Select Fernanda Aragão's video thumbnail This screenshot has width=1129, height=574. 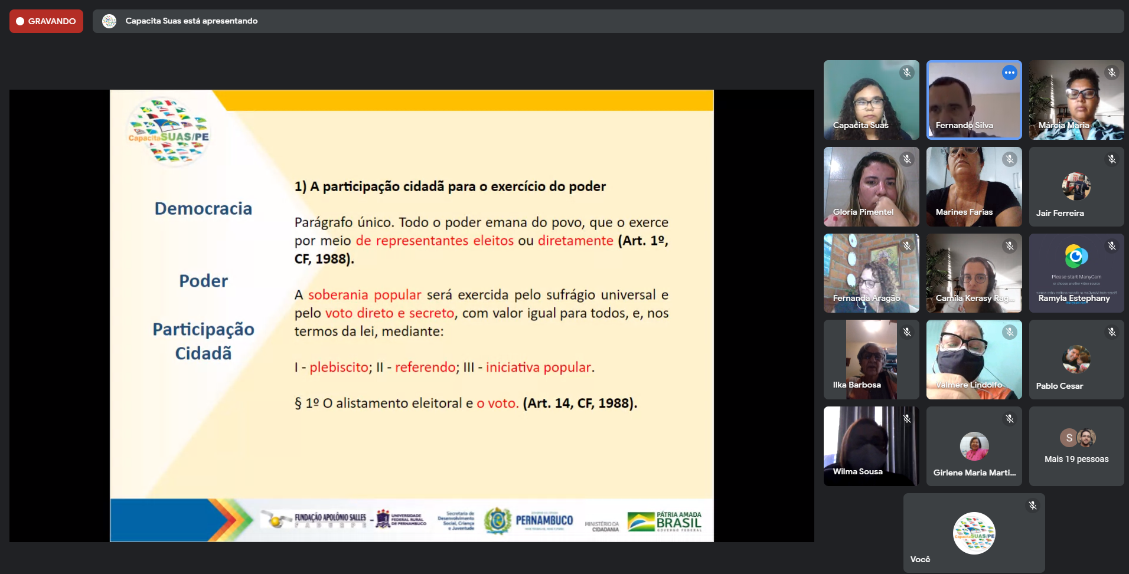click(870, 273)
